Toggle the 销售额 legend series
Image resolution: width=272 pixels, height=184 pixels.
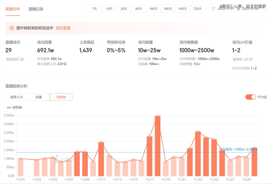point(14,108)
